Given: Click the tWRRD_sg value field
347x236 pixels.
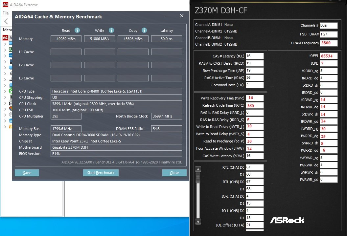Looking at the screenshot, I should coord(329,129).
